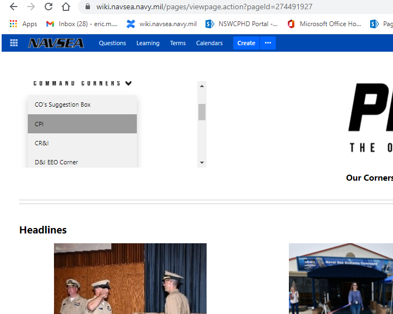Open the Calendars menu
The image size is (393, 314).
tap(209, 43)
